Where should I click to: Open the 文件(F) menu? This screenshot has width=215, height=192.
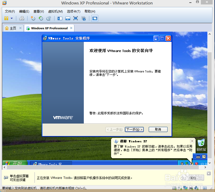coord(10,11)
